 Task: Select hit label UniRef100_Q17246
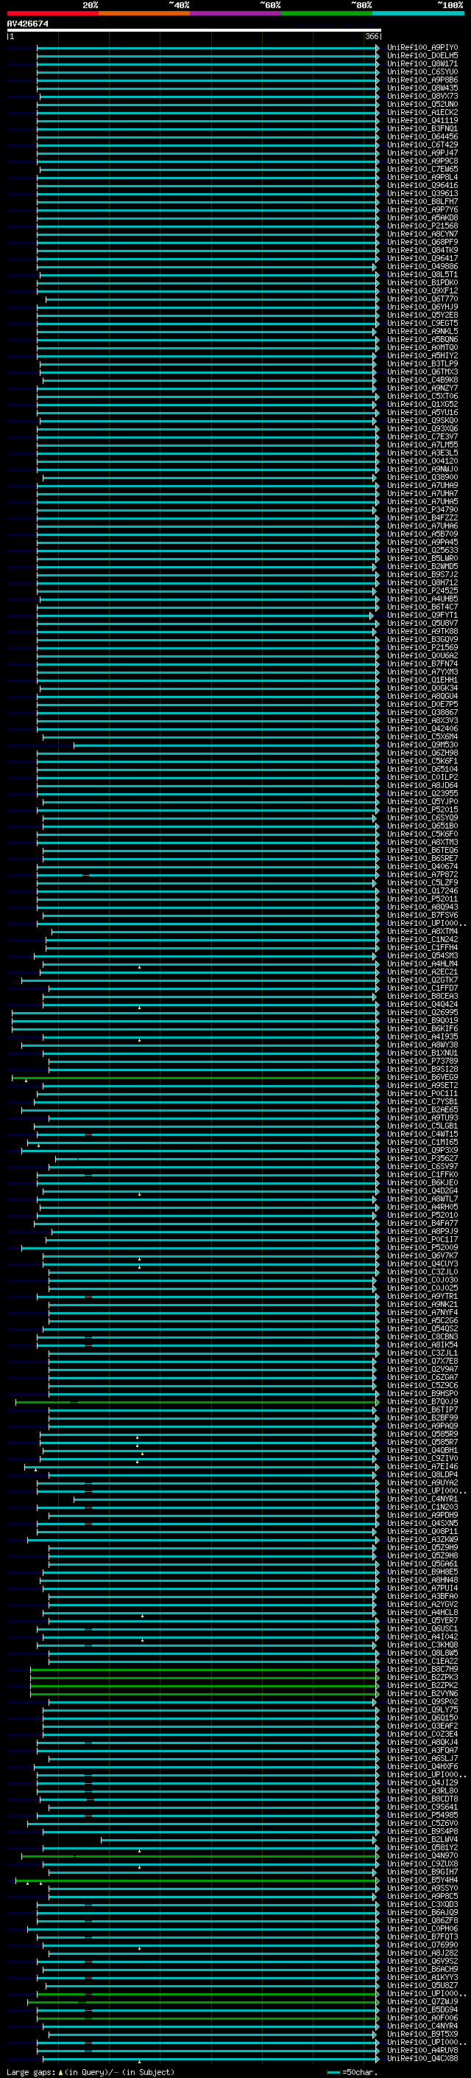coord(422,891)
